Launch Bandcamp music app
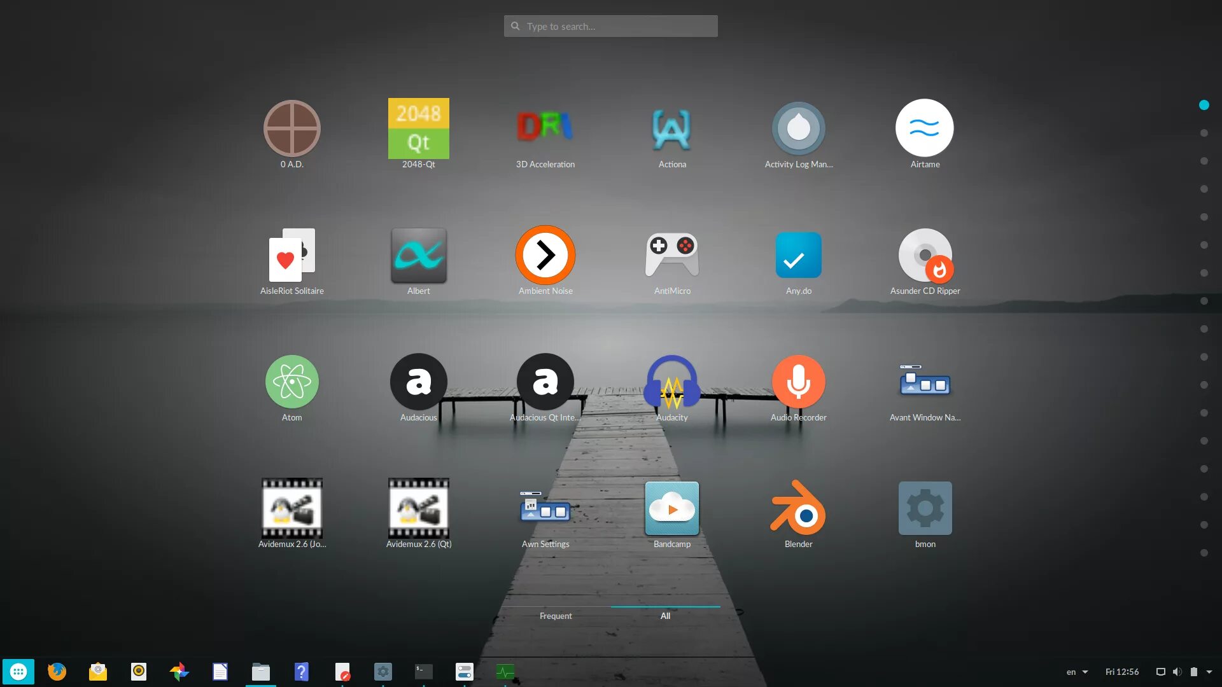This screenshot has height=687, width=1222. point(672,508)
